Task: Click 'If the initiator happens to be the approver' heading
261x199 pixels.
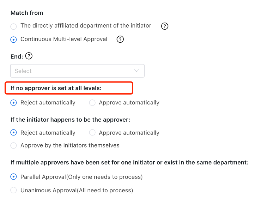Action: pos(71,120)
